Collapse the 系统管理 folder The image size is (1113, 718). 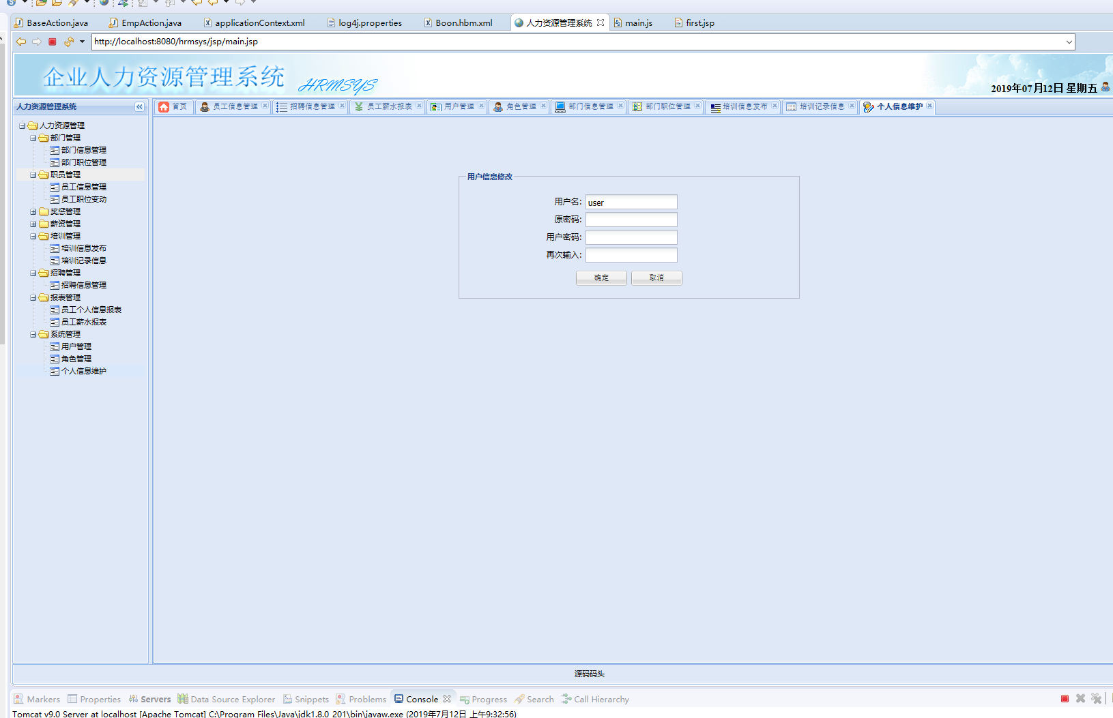coord(33,334)
